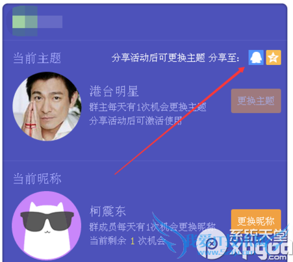Share to QQ via penguin icon
Screen dimensions: 293x262
point(256,57)
